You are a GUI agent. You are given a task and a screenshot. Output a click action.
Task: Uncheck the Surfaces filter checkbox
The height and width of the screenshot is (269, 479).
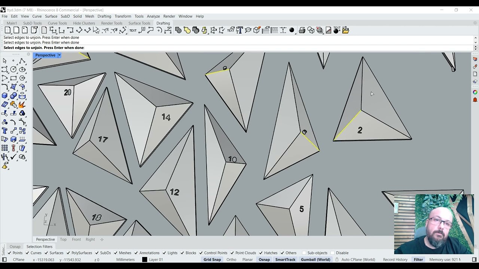point(46,253)
